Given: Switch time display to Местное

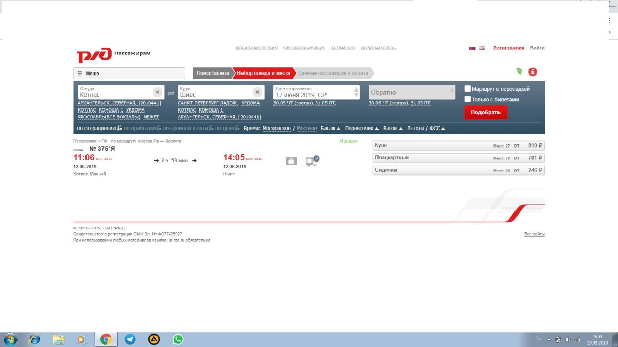Looking at the screenshot, I should click(x=306, y=128).
